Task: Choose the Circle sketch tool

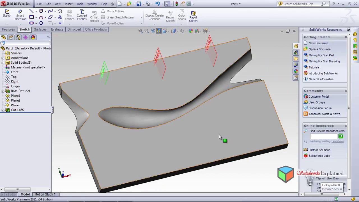Action: click(41, 11)
